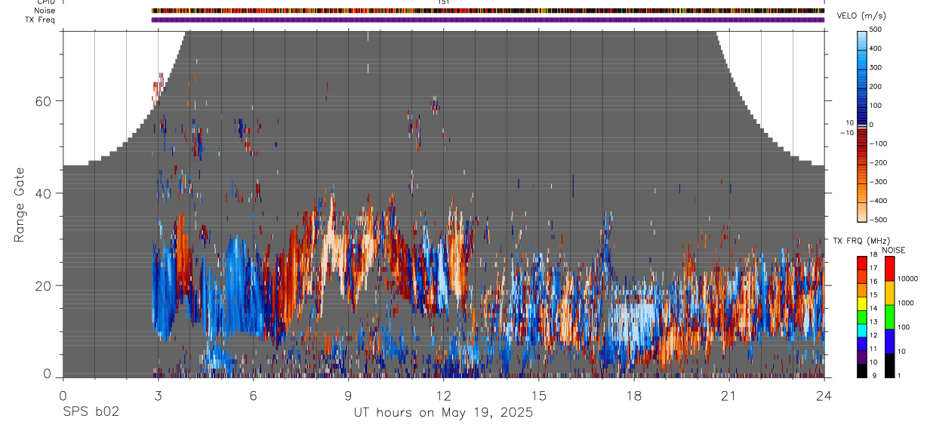Screen dimensions: 927x428
Task: Click the '151' CPID value at top
Action: tap(443, 2)
